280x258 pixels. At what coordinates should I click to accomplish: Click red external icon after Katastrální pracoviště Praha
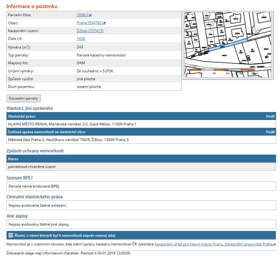tap(274, 244)
